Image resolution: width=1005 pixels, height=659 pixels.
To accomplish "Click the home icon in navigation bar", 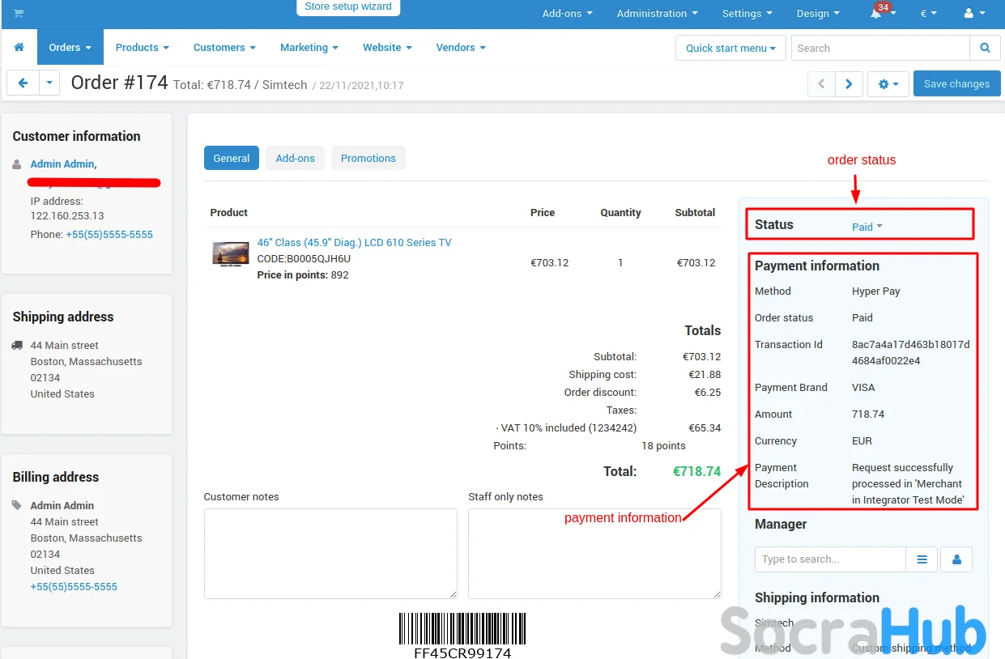I will pyautogui.click(x=19, y=48).
